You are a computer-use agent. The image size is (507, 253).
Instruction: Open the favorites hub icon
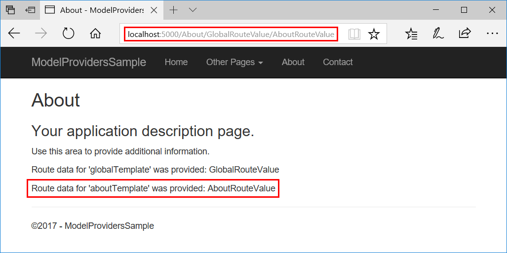click(x=411, y=34)
